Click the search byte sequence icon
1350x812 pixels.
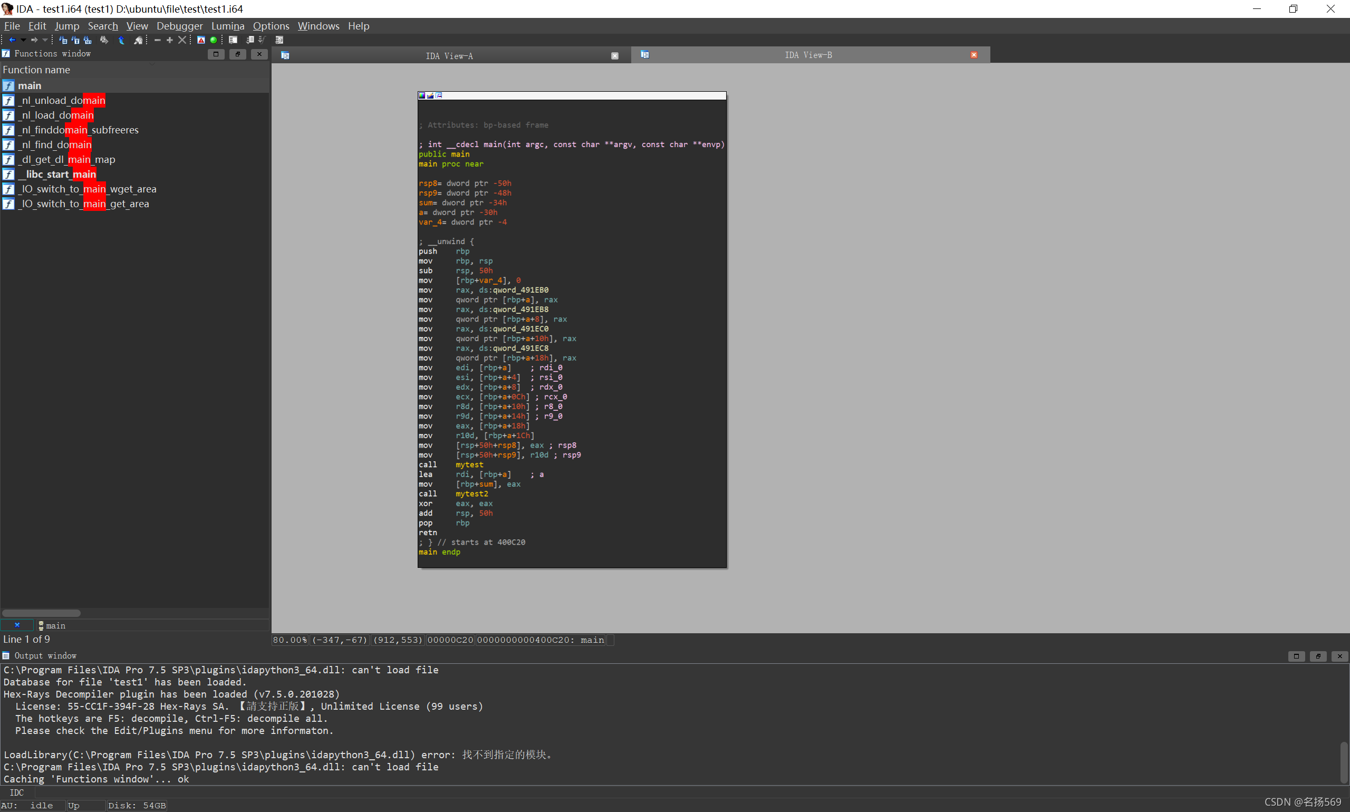click(x=88, y=40)
